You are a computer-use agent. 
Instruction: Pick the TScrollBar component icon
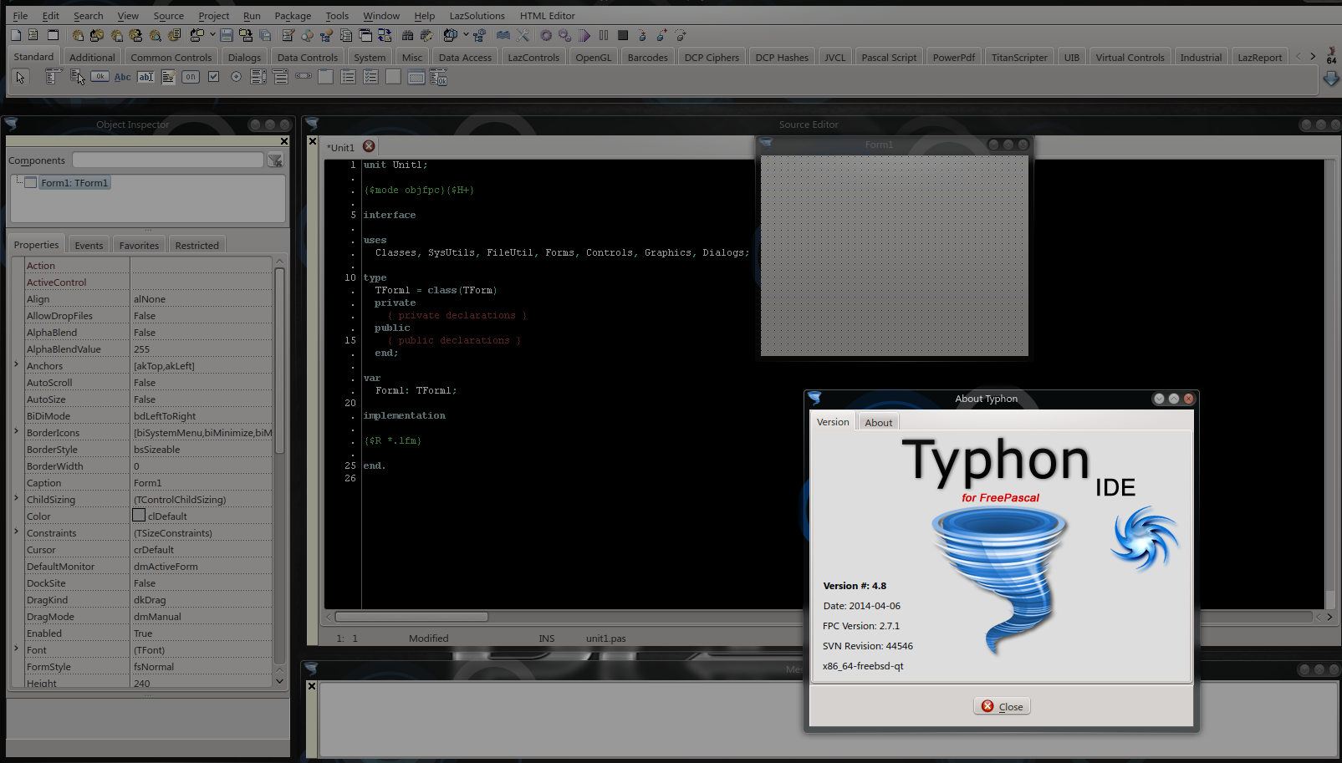coord(304,77)
